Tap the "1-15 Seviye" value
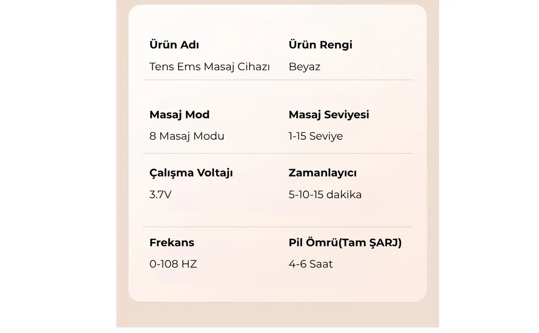Image resolution: width=539 pixels, height=333 pixels. [x=315, y=136]
